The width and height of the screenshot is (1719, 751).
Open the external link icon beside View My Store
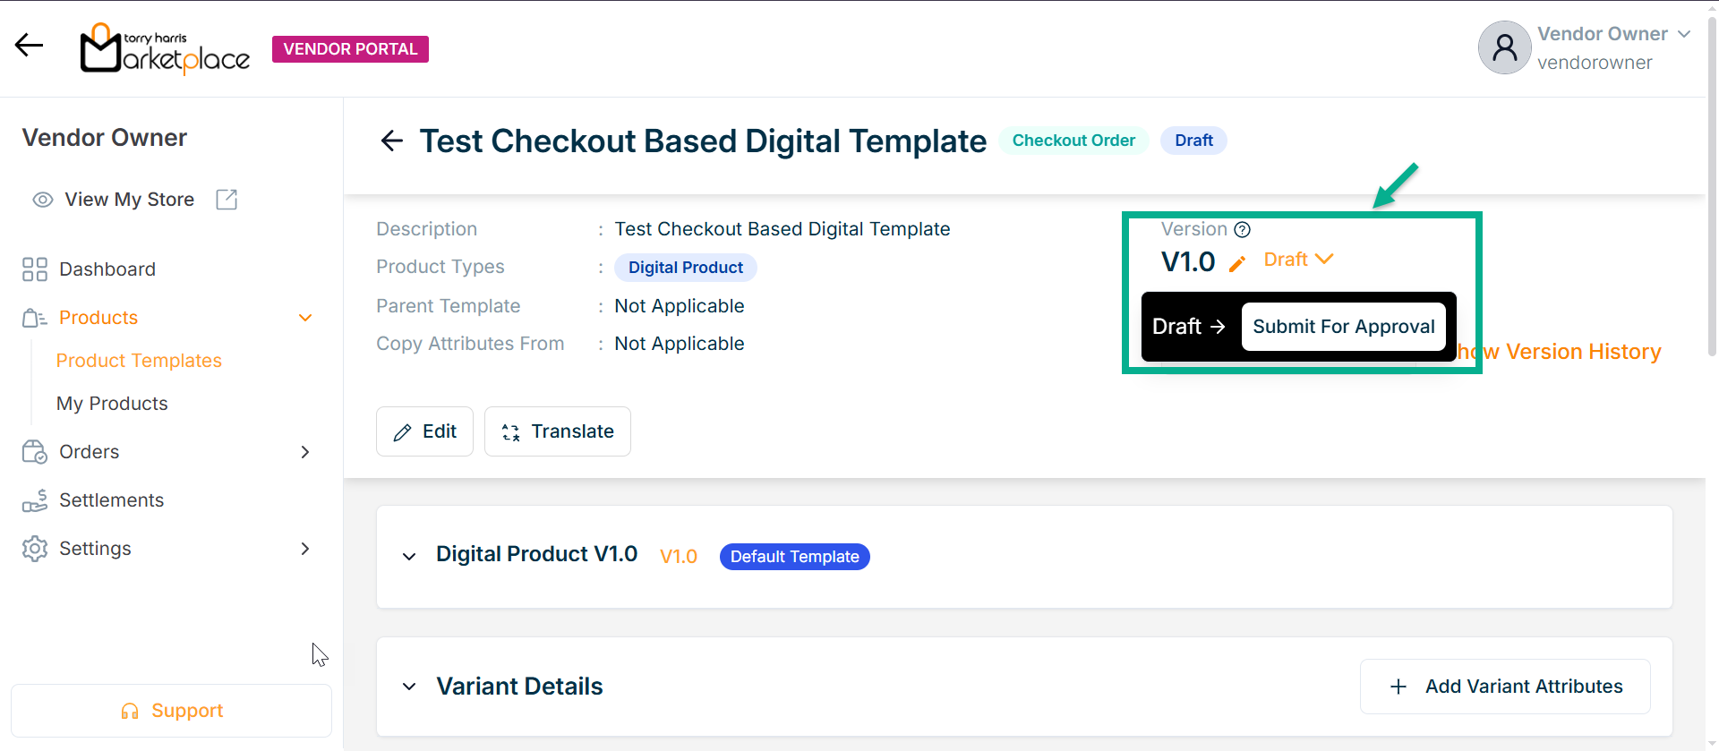coord(227,200)
